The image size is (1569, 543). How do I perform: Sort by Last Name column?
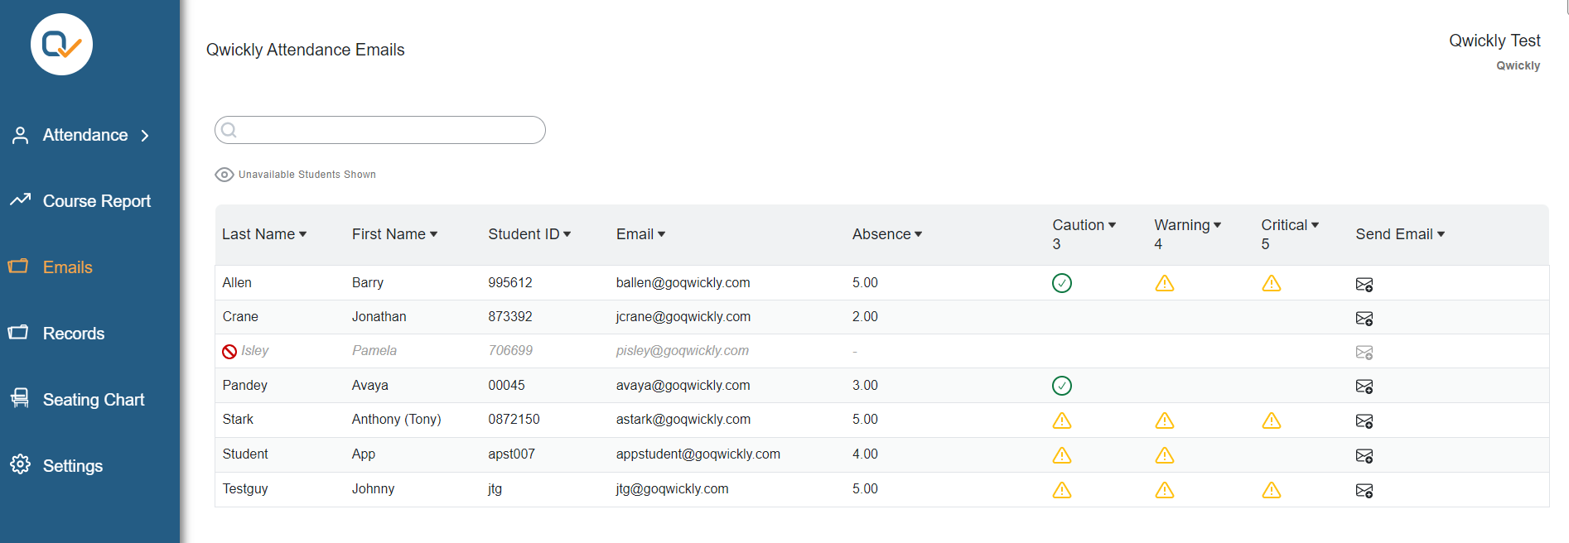[264, 234]
